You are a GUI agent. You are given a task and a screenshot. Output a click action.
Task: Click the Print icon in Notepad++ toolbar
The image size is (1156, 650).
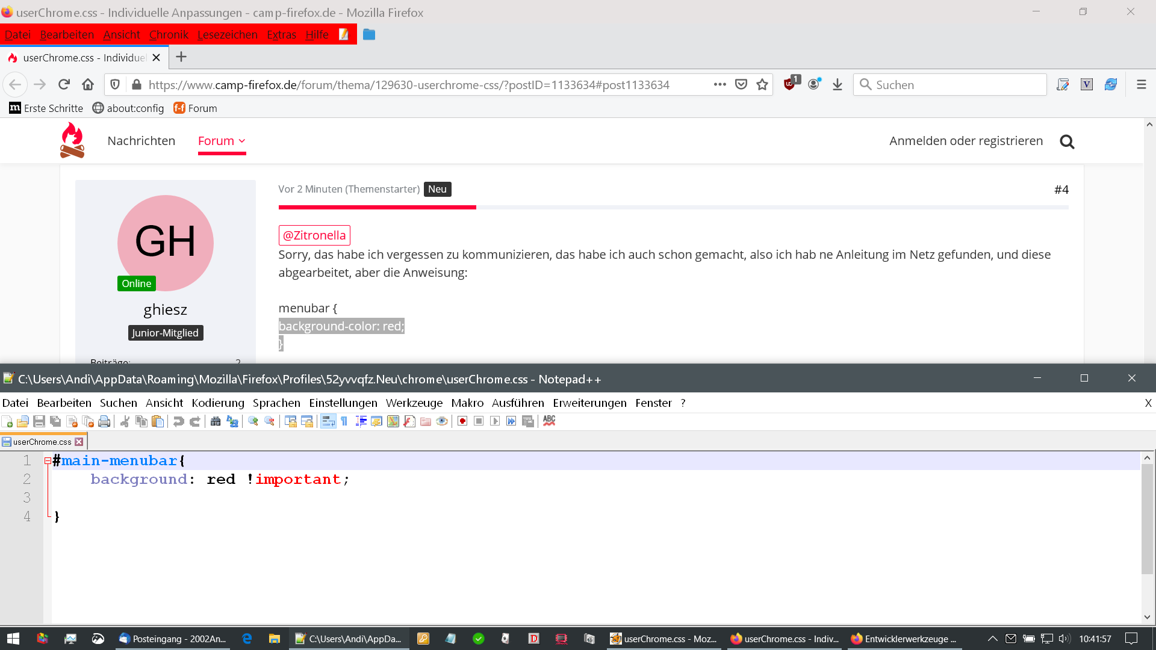104,421
